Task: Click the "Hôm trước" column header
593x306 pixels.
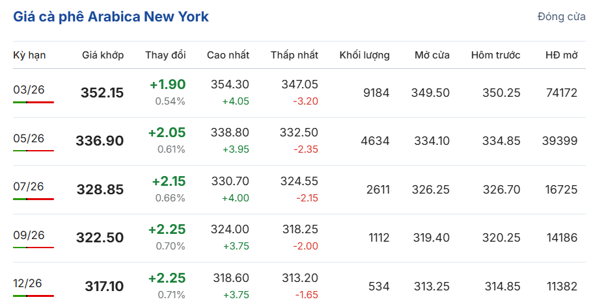Action: pos(495,55)
